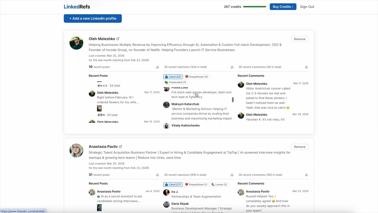Open Anastasia's comment to Russell Hibbert
The height and width of the screenshot is (213, 378).
point(273,201)
